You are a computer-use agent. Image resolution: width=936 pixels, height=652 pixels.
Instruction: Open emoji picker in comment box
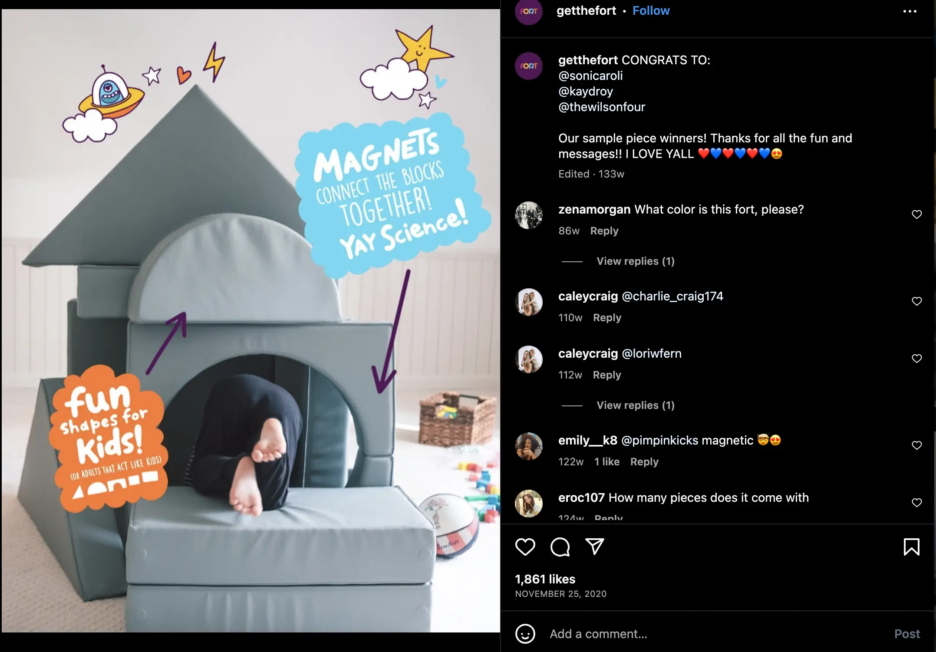point(525,634)
